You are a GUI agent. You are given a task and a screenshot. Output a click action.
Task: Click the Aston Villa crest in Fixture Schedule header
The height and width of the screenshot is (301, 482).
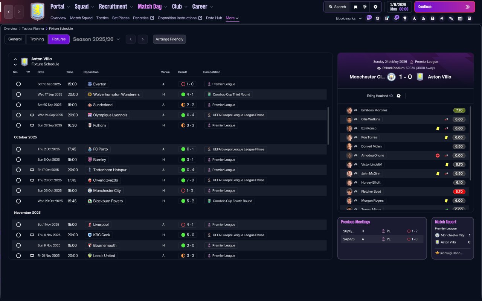point(24,62)
